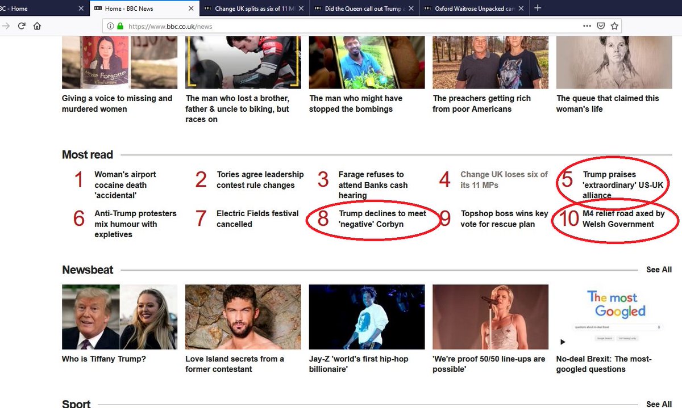Click the Donald and Tiffany Trump thumbnail
The image size is (682, 408).
119,317
